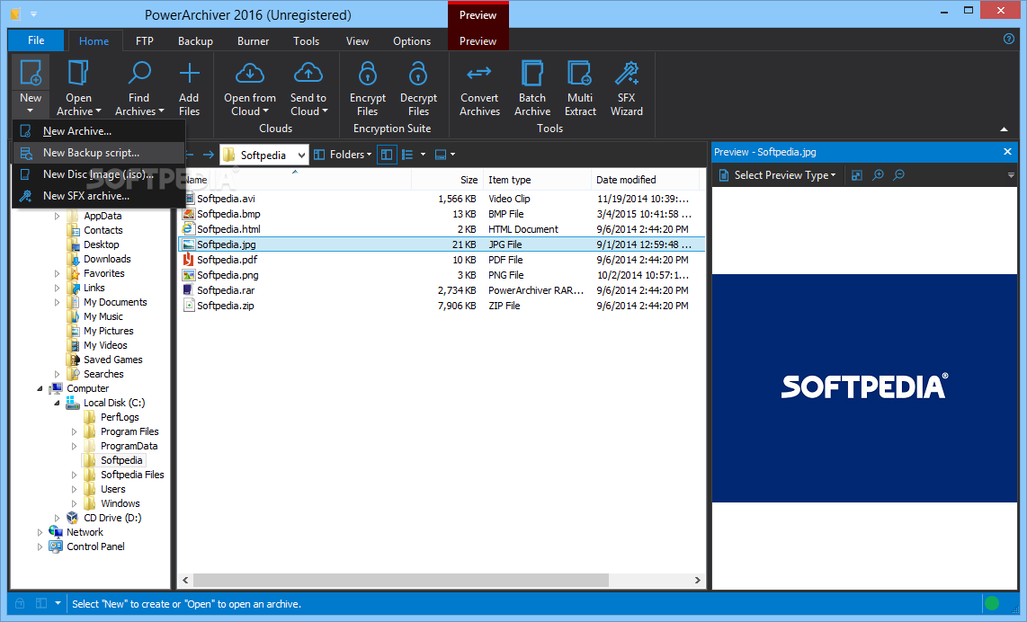Click the Softpedia preview image
This screenshot has height=622, width=1027.
point(864,388)
